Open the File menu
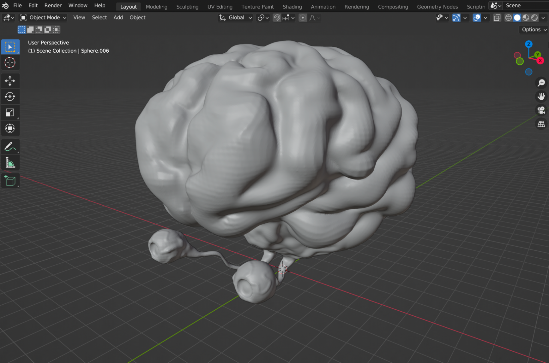Image resolution: width=549 pixels, height=363 pixels. point(17,6)
